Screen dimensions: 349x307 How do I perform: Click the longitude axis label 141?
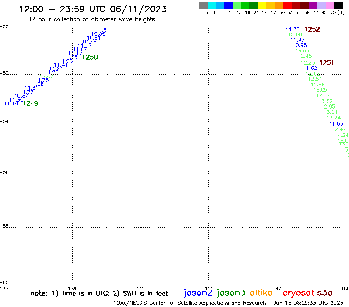click(140, 288)
